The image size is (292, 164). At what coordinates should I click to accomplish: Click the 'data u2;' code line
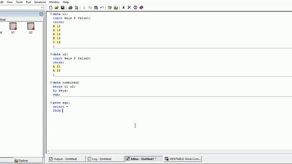[60, 54]
